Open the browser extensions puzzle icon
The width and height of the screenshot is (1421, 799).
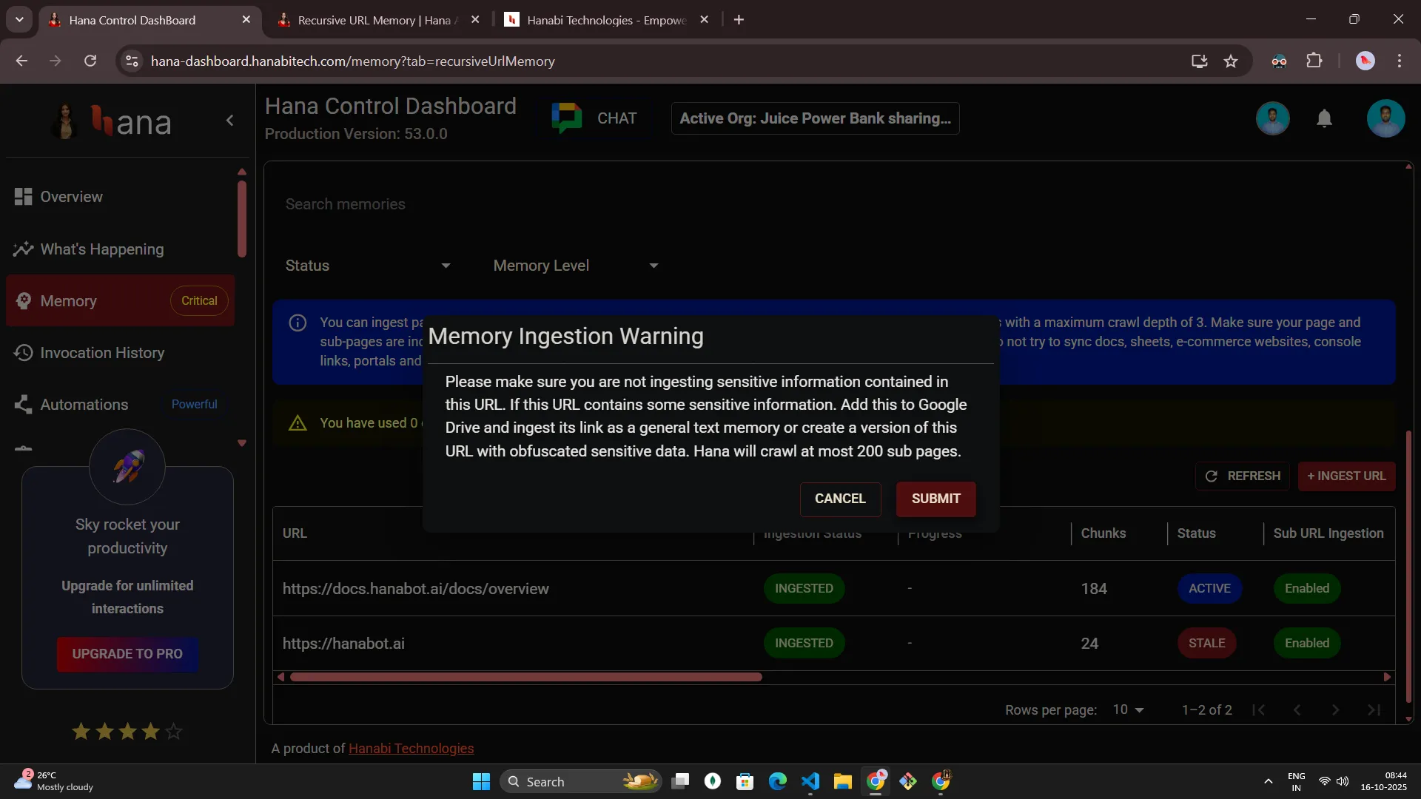pyautogui.click(x=1314, y=61)
